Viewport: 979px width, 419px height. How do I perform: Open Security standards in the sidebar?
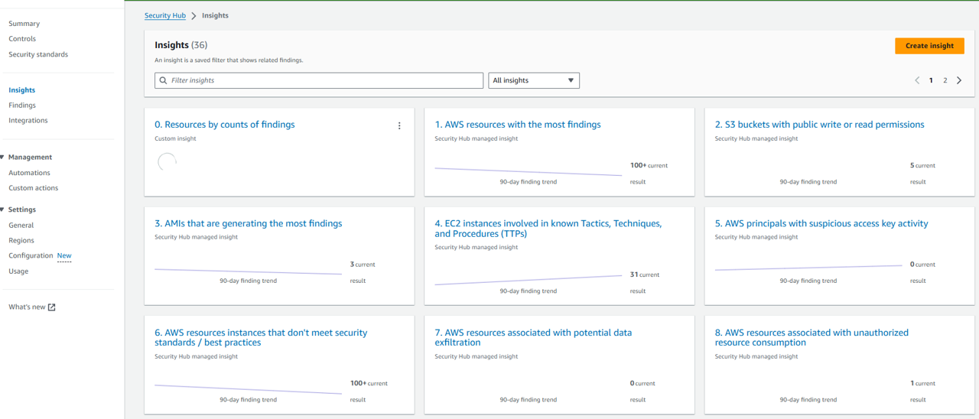click(38, 54)
